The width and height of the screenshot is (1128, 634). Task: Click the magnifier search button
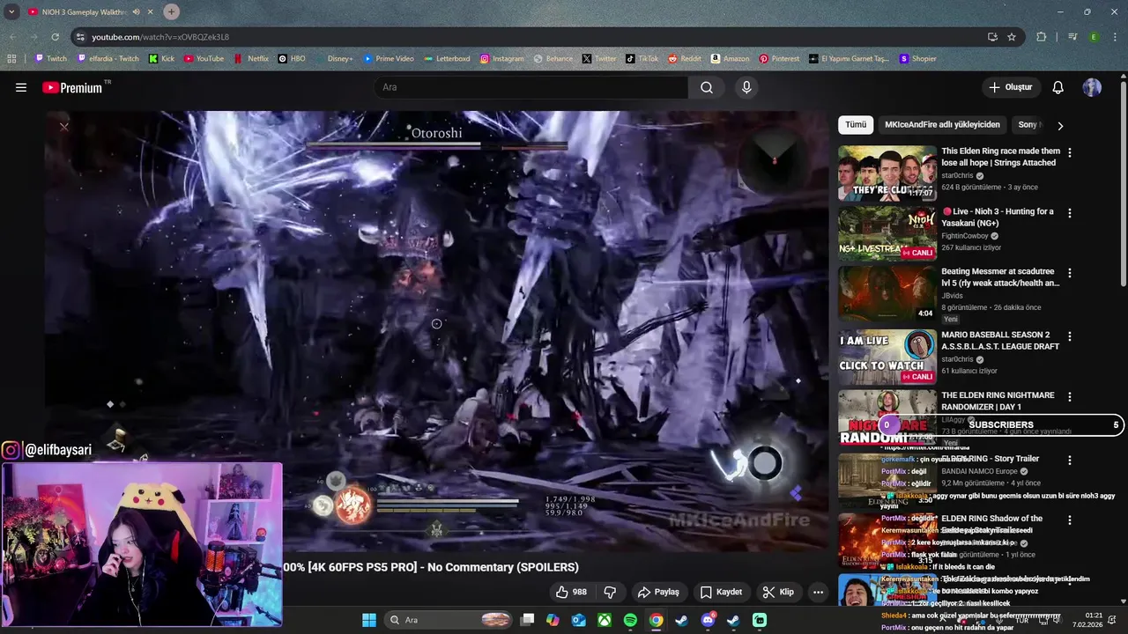pos(707,87)
